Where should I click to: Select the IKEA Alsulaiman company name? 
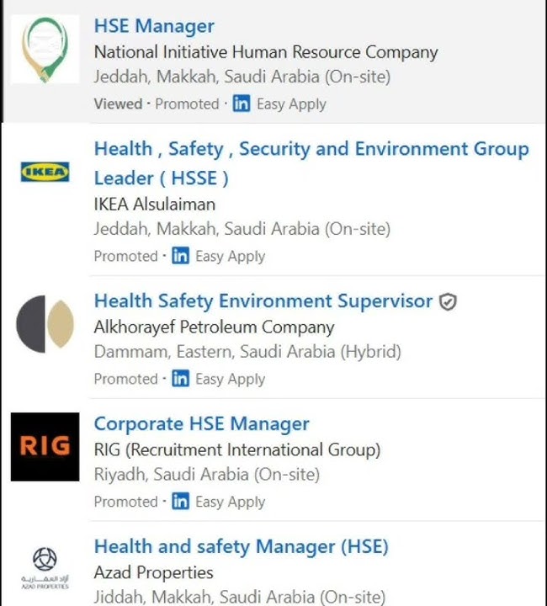point(154,204)
